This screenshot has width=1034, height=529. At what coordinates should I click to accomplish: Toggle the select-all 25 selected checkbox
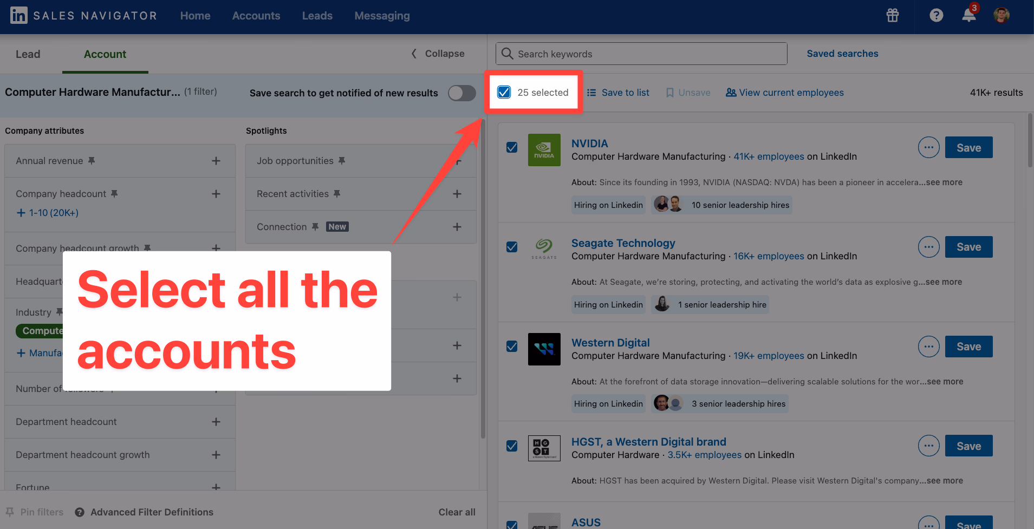(x=504, y=92)
